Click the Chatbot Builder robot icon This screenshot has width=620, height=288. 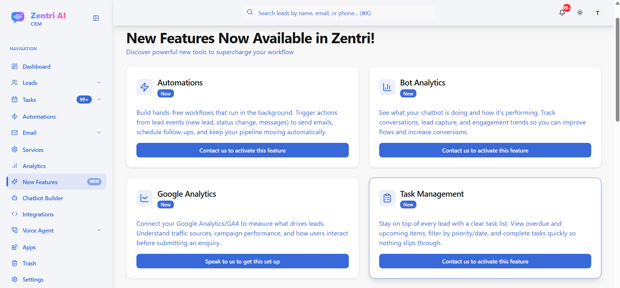pyautogui.click(x=15, y=198)
